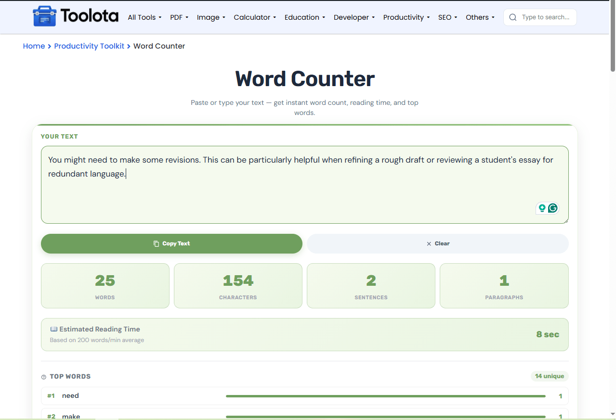Image resolution: width=616 pixels, height=420 pixels.
Task: Open the Productivity Toolkit breadcrumb link
Action: (89, 46)
